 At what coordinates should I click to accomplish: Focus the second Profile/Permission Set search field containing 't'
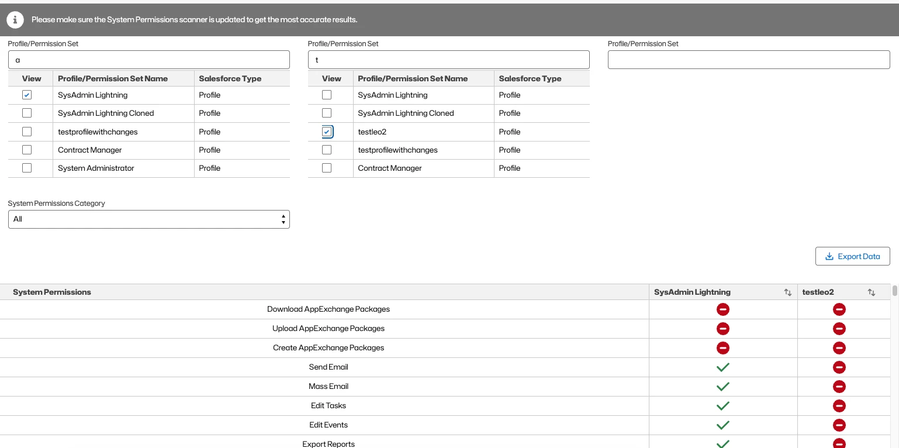coord(449,60)
